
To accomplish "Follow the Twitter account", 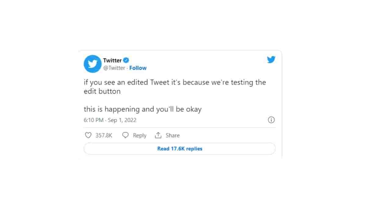I will tap(138, 68).
